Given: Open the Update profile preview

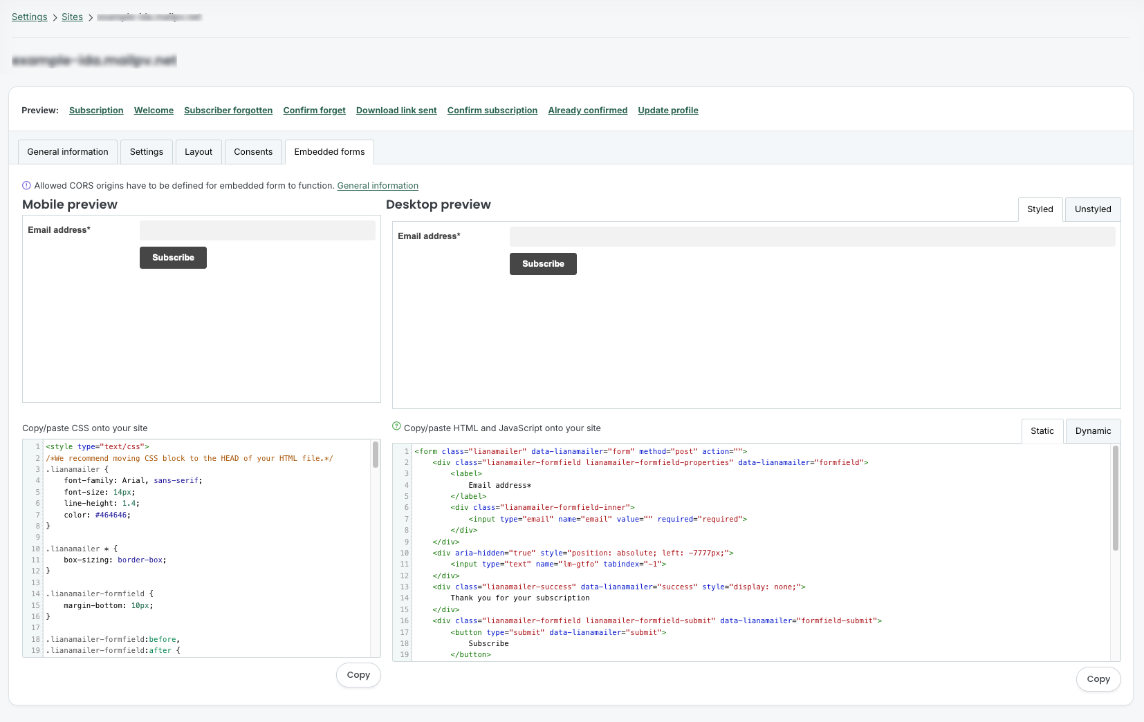Looking at the screenshot, I should pos(668,111).
